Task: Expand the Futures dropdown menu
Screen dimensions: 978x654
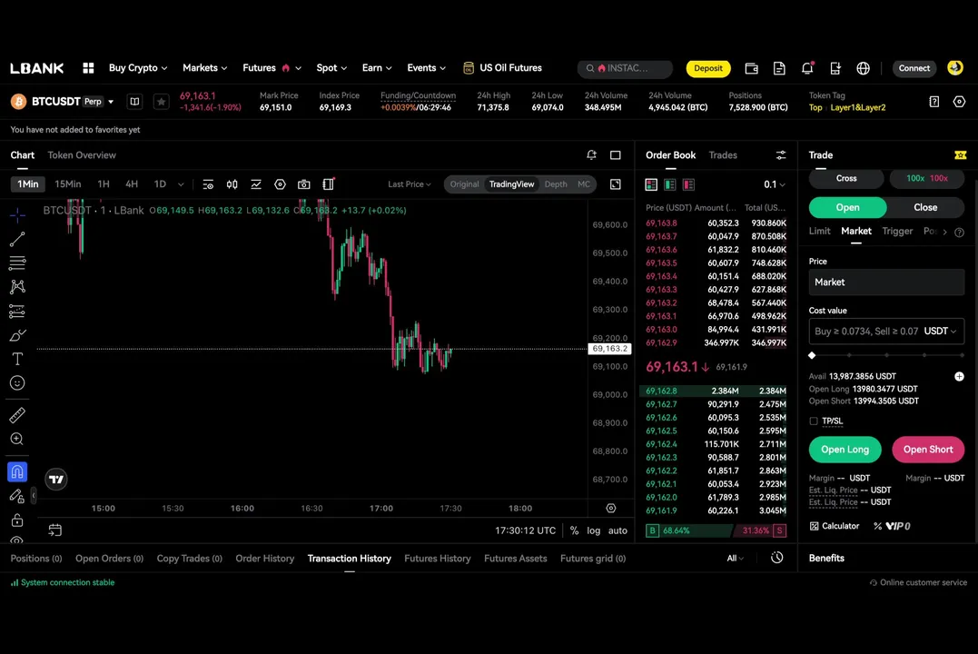Action: pyautogui.click(x=272, y=68)
